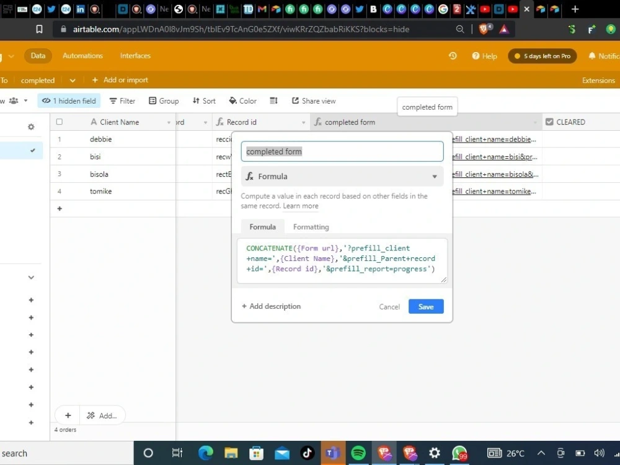The width and height of the screenshot is (620, 465).
Task: Click the browser zoom magnifier icon
Action: click(460, 29)
